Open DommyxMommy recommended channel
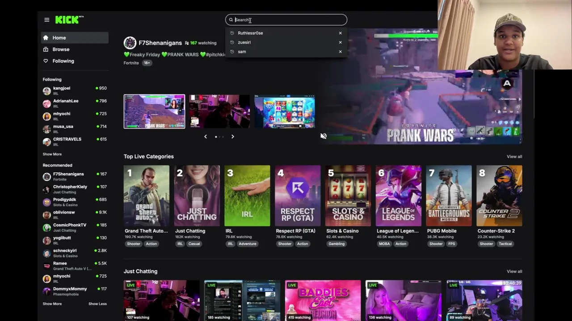 [x=74, y=291]
